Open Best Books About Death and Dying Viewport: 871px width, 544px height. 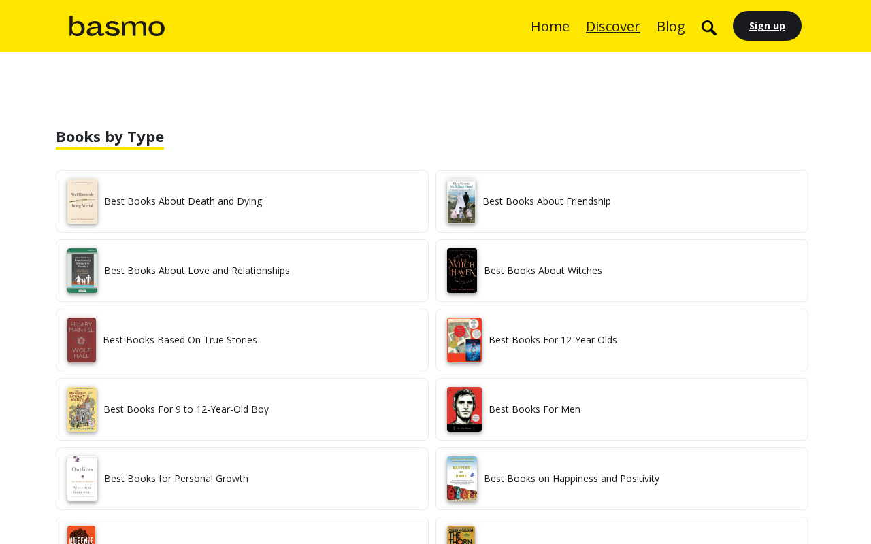[x=183, y=201]
